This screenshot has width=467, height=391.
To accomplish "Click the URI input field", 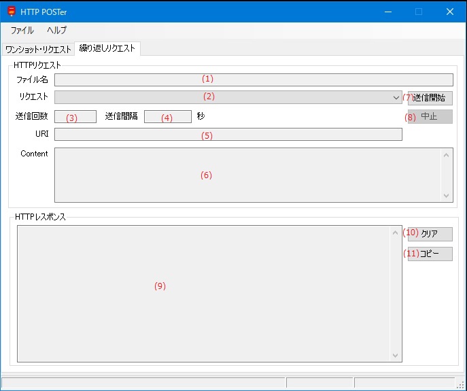I will coord(228,135).
